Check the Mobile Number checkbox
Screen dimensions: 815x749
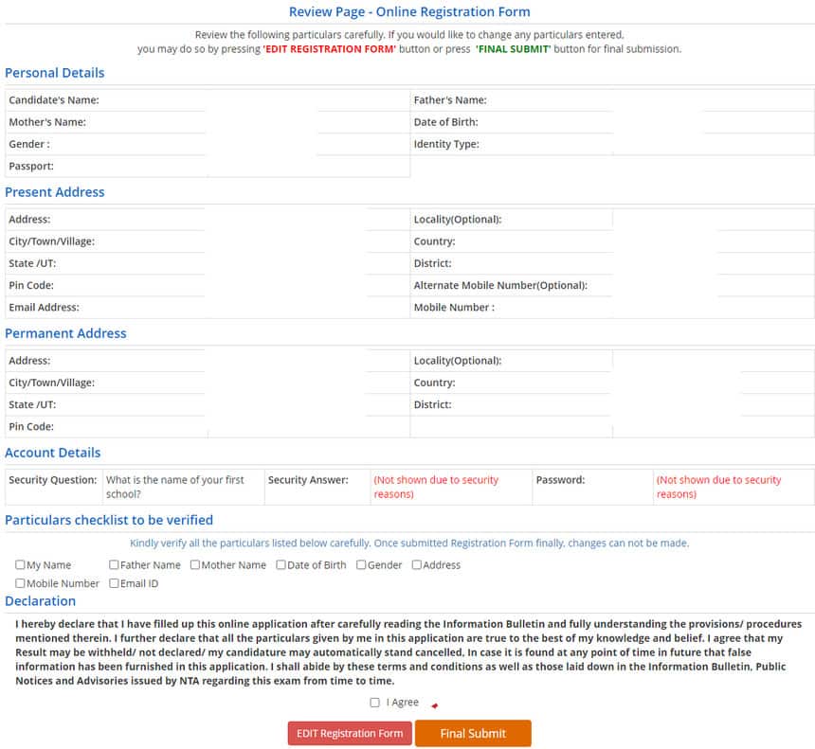[x=20, y=583]
